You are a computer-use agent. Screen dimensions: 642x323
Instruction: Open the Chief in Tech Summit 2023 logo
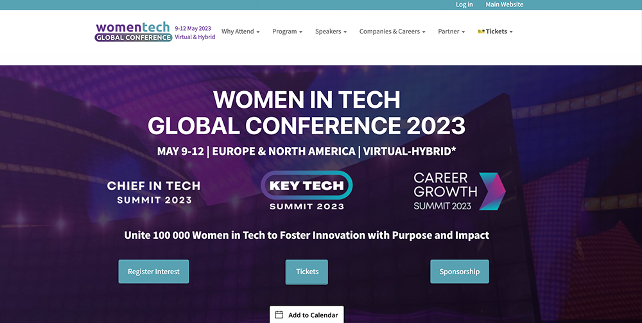154,192
